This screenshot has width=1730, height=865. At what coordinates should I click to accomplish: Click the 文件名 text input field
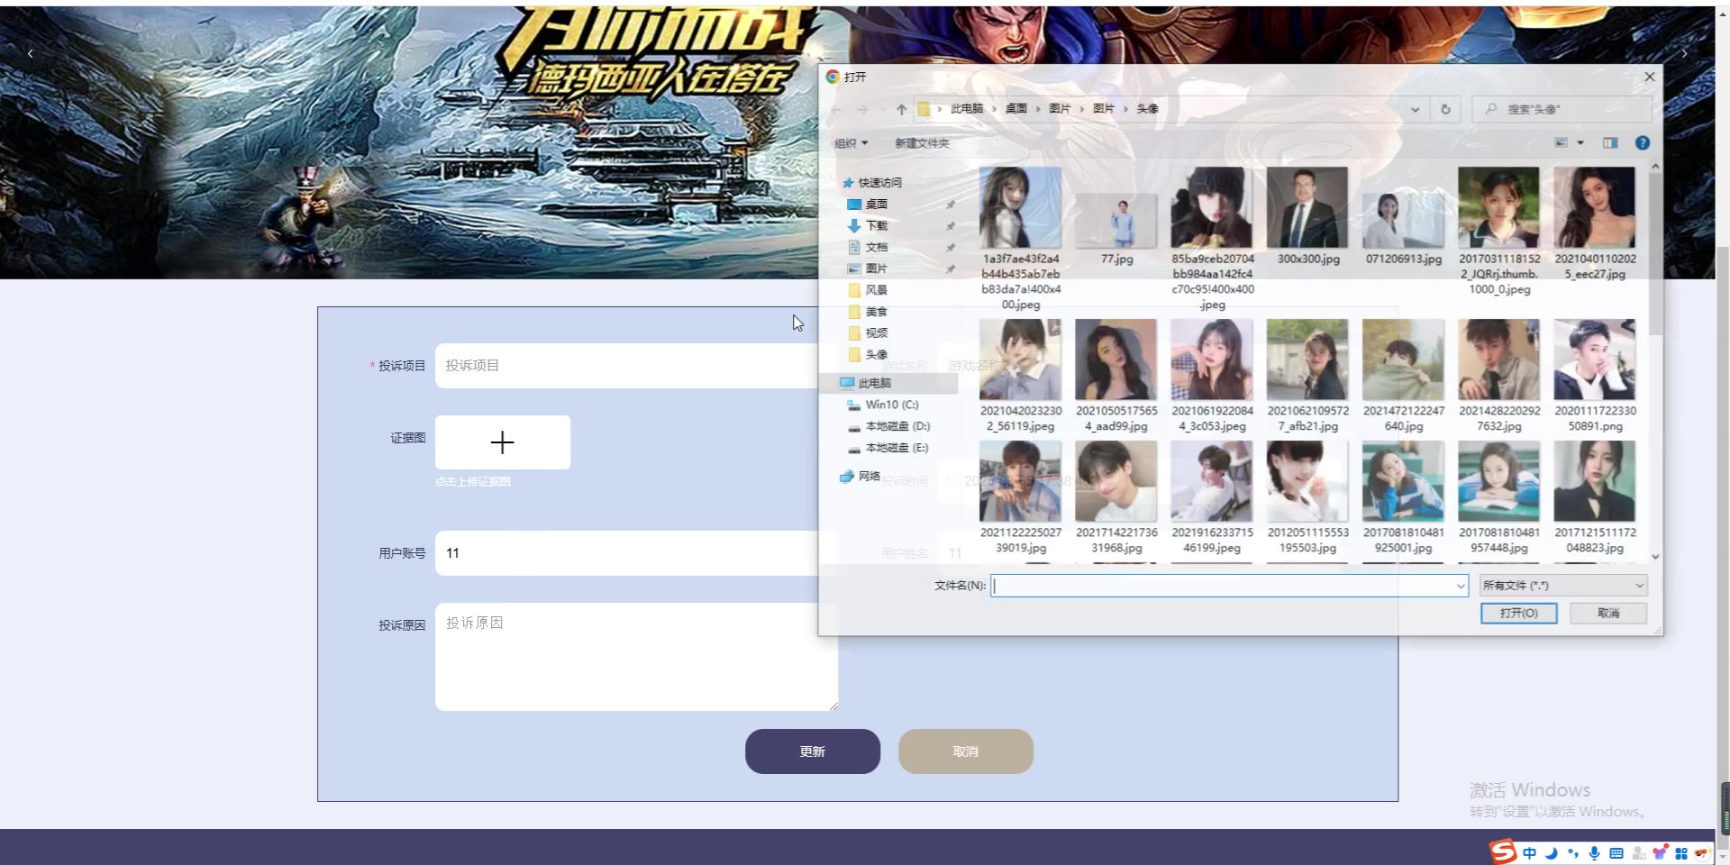pyautogui.click(x=1222, y=586)
